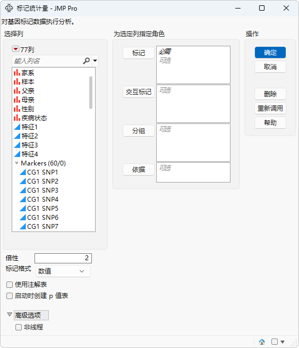Collapse the 高级选项 disclosure triangle
This screenshot has height=348, width=299.
(10, 314)
